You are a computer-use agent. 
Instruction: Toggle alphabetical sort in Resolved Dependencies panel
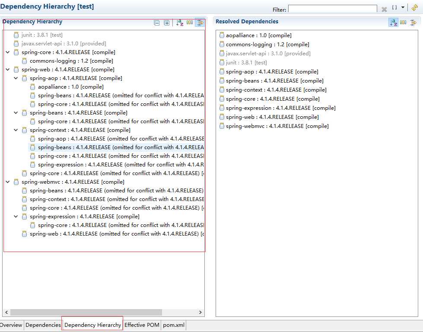pos(393,22)
